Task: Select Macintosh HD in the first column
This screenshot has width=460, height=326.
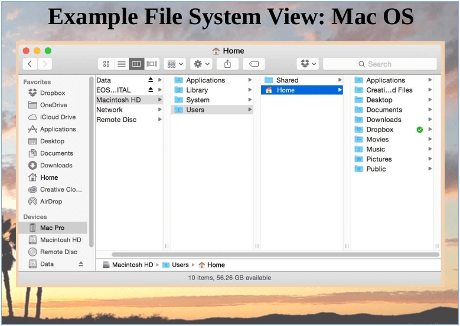Action: [x=118, y=100]
